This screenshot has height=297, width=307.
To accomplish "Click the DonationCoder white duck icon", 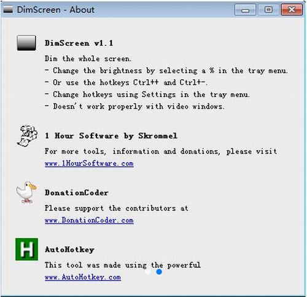I will point(26,192).
